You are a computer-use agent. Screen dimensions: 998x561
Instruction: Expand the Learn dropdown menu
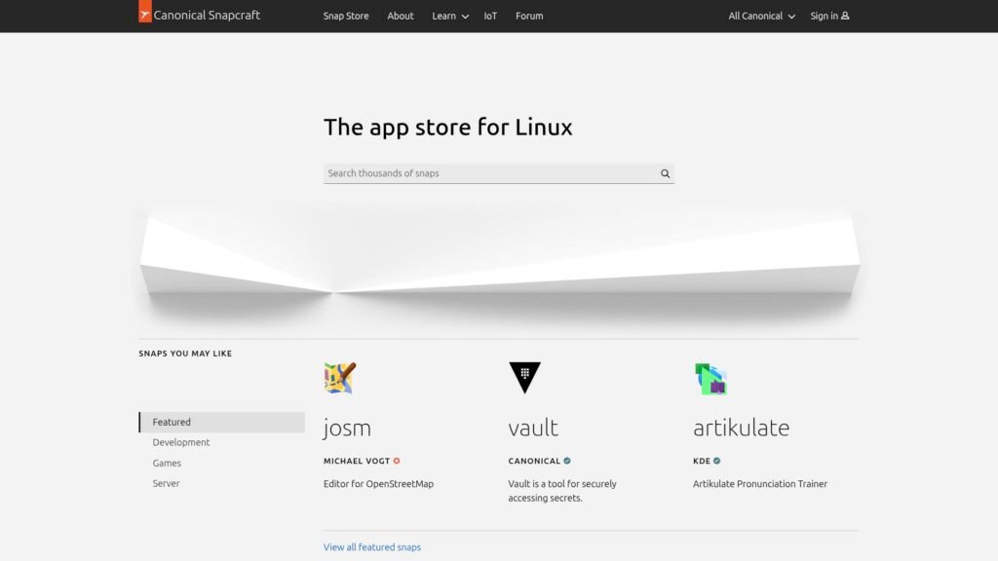(450, 16)
